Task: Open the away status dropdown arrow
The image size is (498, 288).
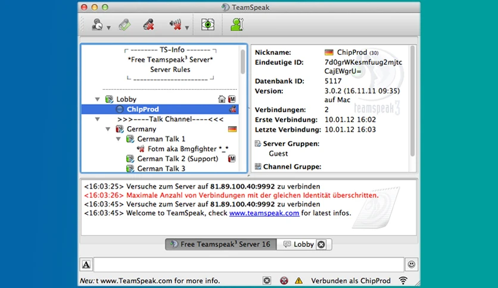Action: click(x=108, y=28)
